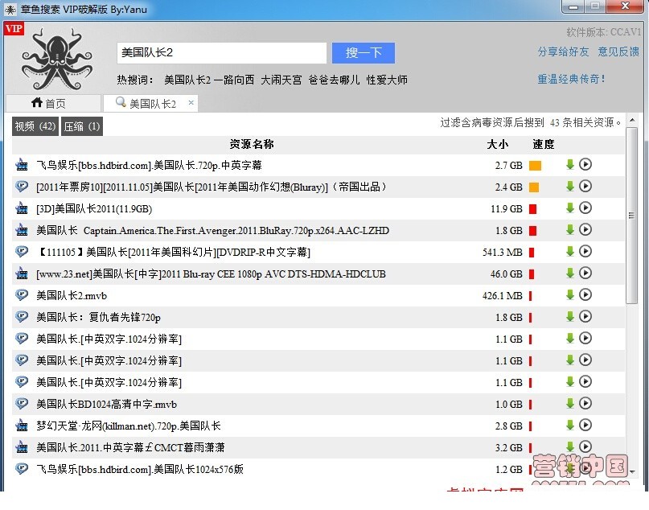The image size is (649, 510).
Task: Click the file icon beside 美国队长2.rmvb
Action: pos(22,295)
